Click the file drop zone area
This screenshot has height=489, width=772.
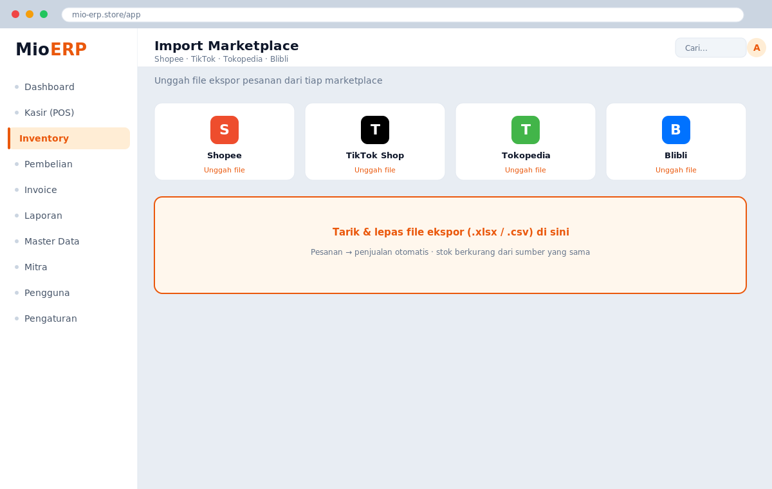tap(450, 245)
